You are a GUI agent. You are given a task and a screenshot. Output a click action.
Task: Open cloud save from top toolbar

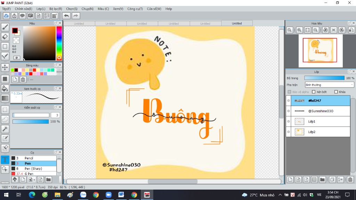6,16
